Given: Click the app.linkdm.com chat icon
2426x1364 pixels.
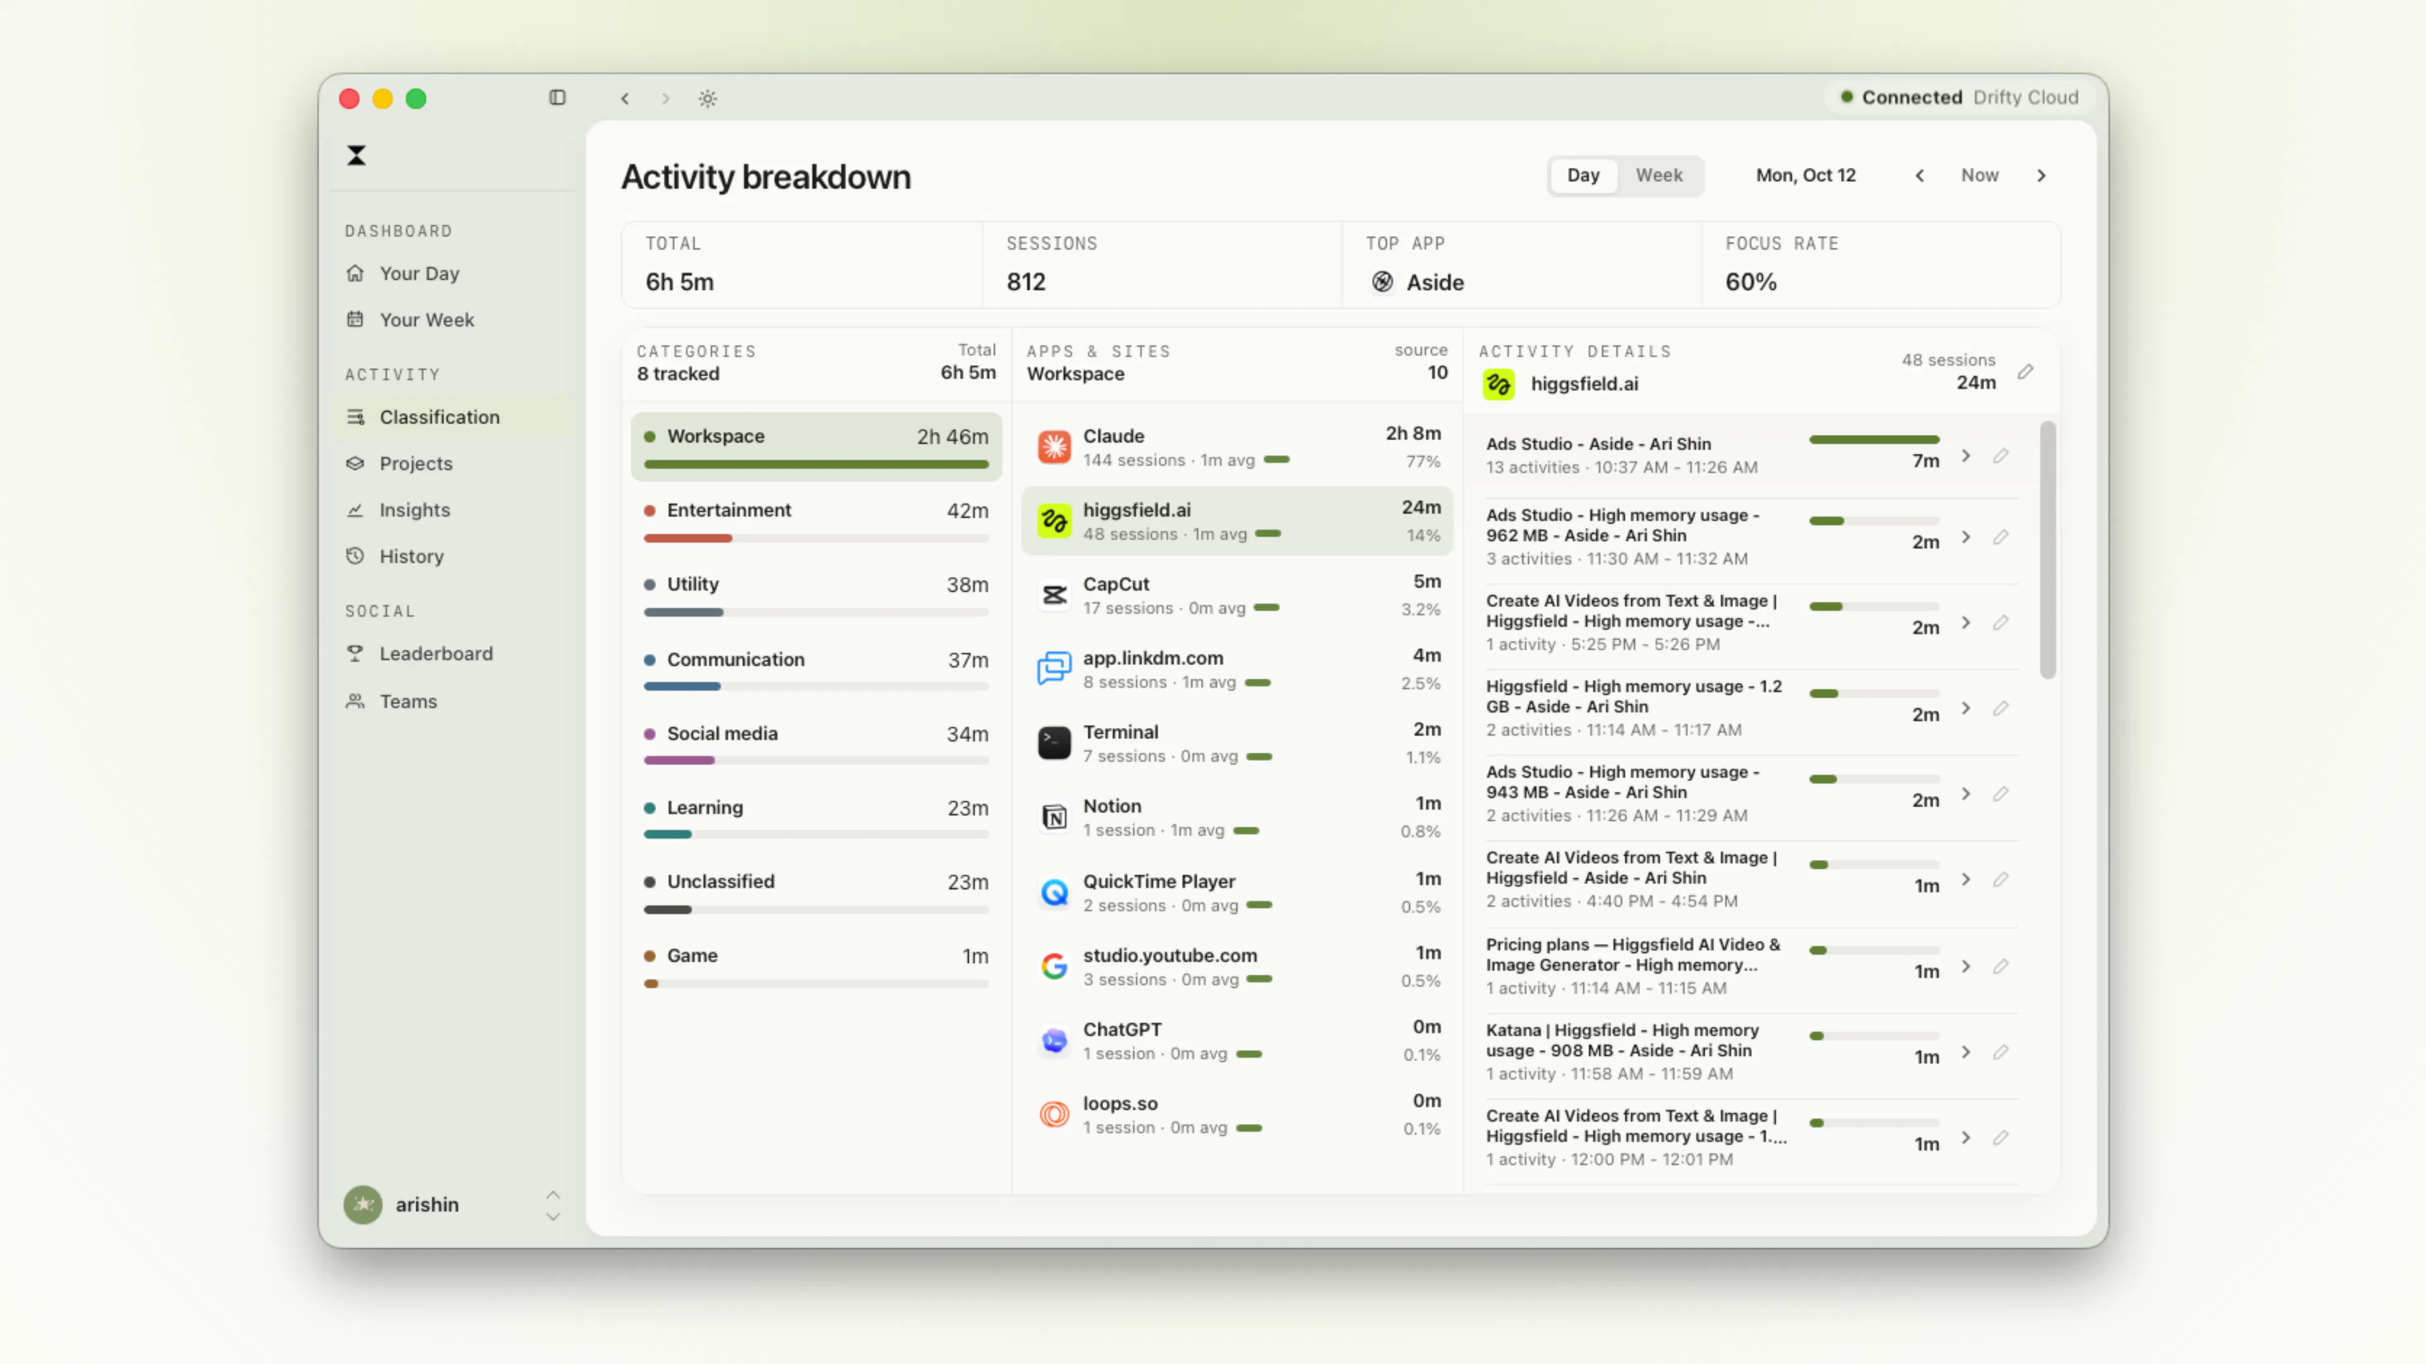Looking at the screenshot, I should pyautogui.click(x=1054, y=668).
